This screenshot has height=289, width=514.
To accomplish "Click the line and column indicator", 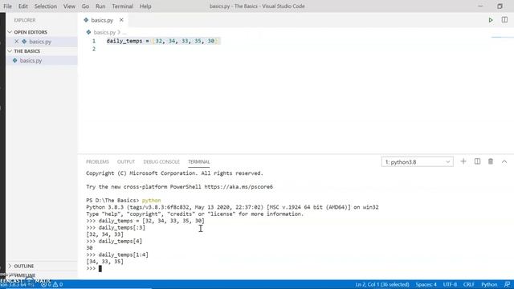I will [382, 284].
